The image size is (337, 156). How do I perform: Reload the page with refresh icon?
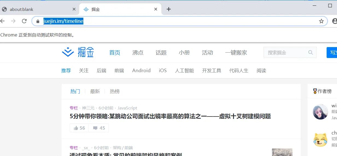pyautogui.click(x=24, y=21)
